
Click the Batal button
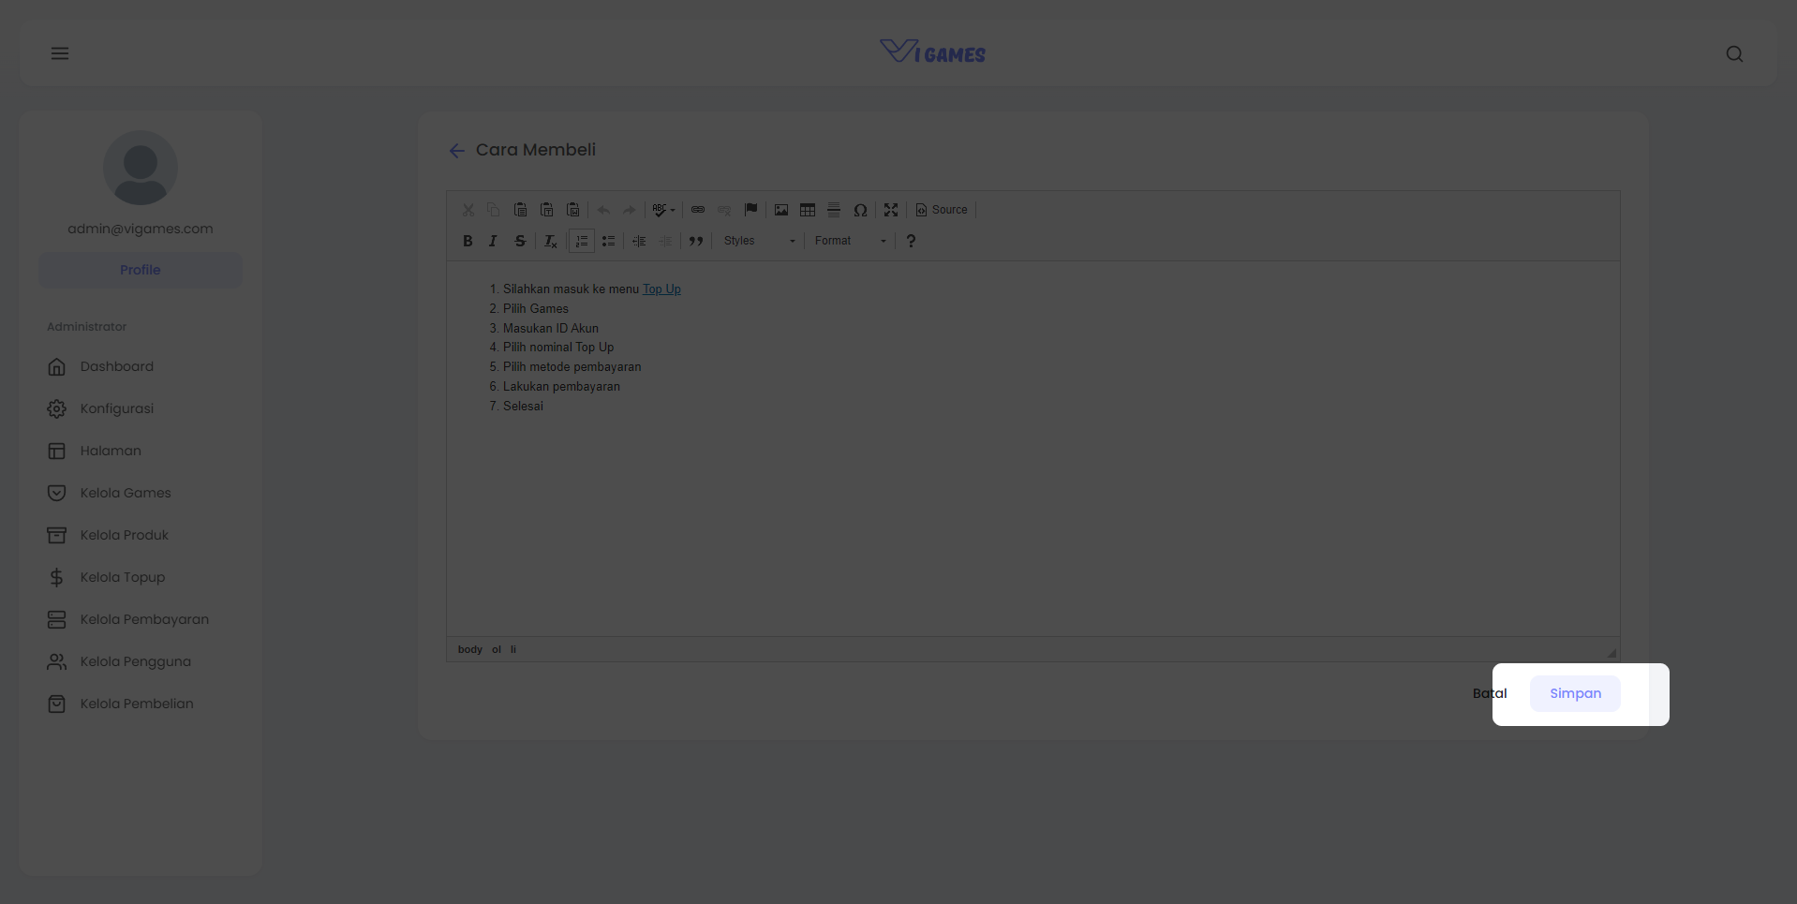pos(1490,693)
